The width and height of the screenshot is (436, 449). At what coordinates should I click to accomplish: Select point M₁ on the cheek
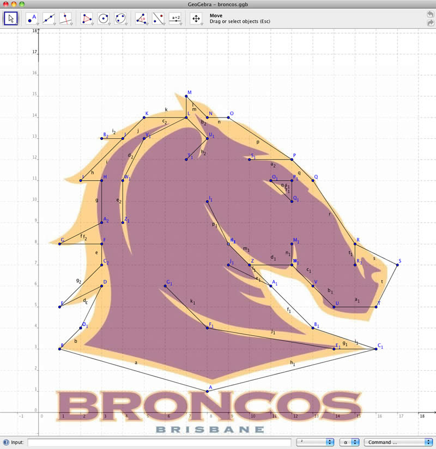pyautogui.click(x=292, y=244)
